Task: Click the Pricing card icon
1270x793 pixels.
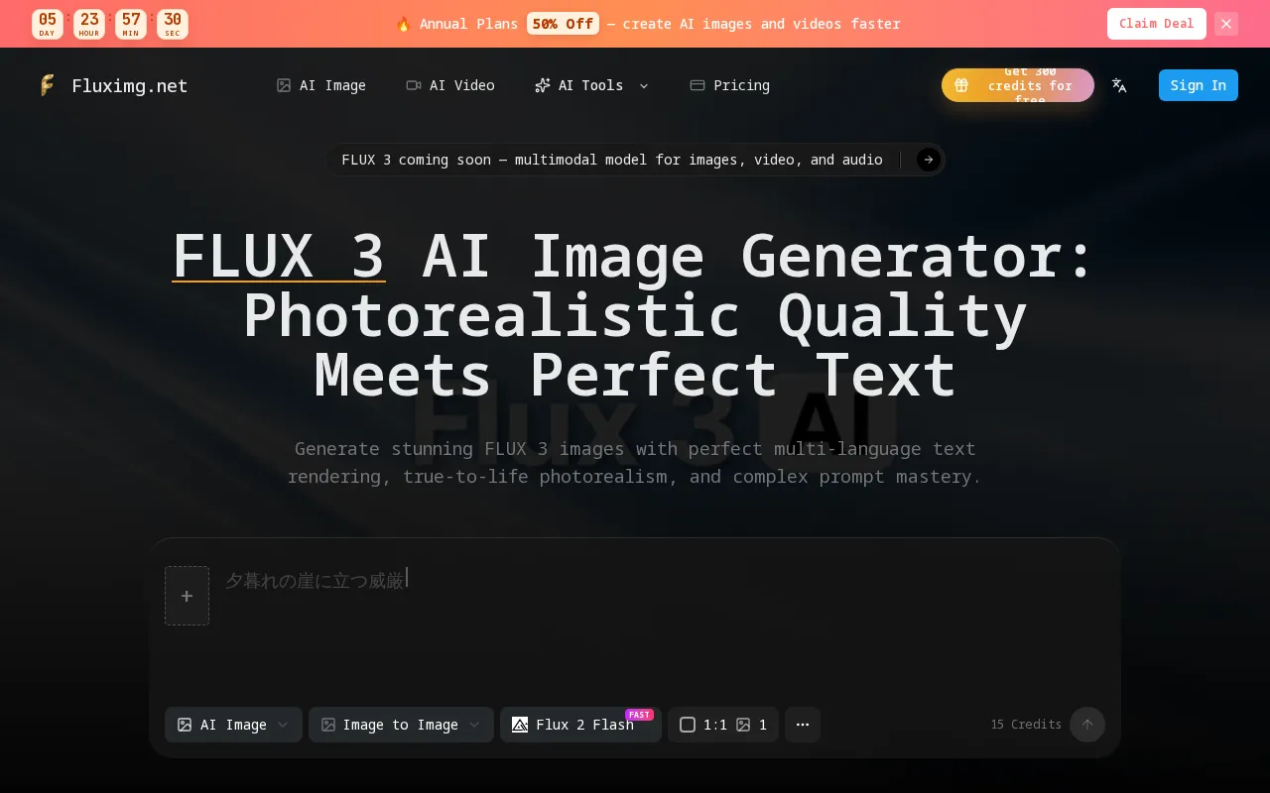Action: click(698, 85)
